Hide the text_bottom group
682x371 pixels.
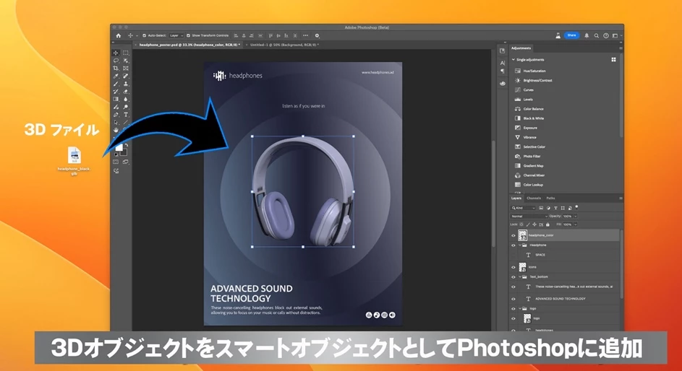513,277
